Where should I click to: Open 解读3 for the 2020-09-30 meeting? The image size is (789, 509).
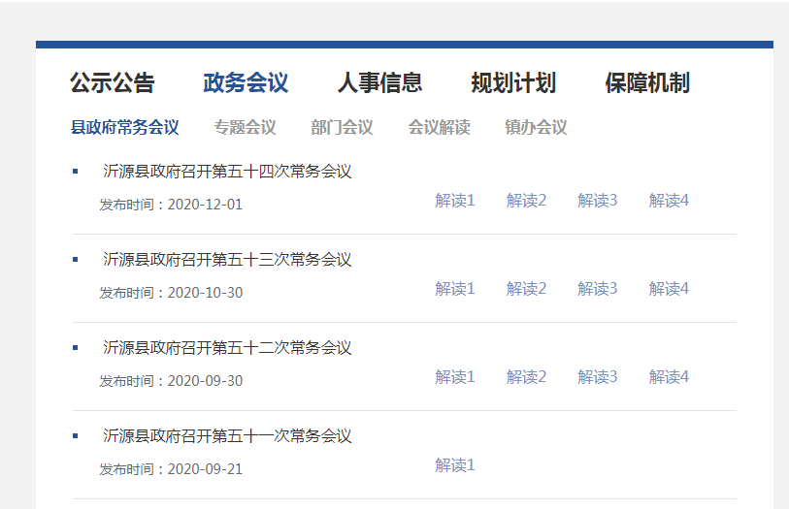598,377
